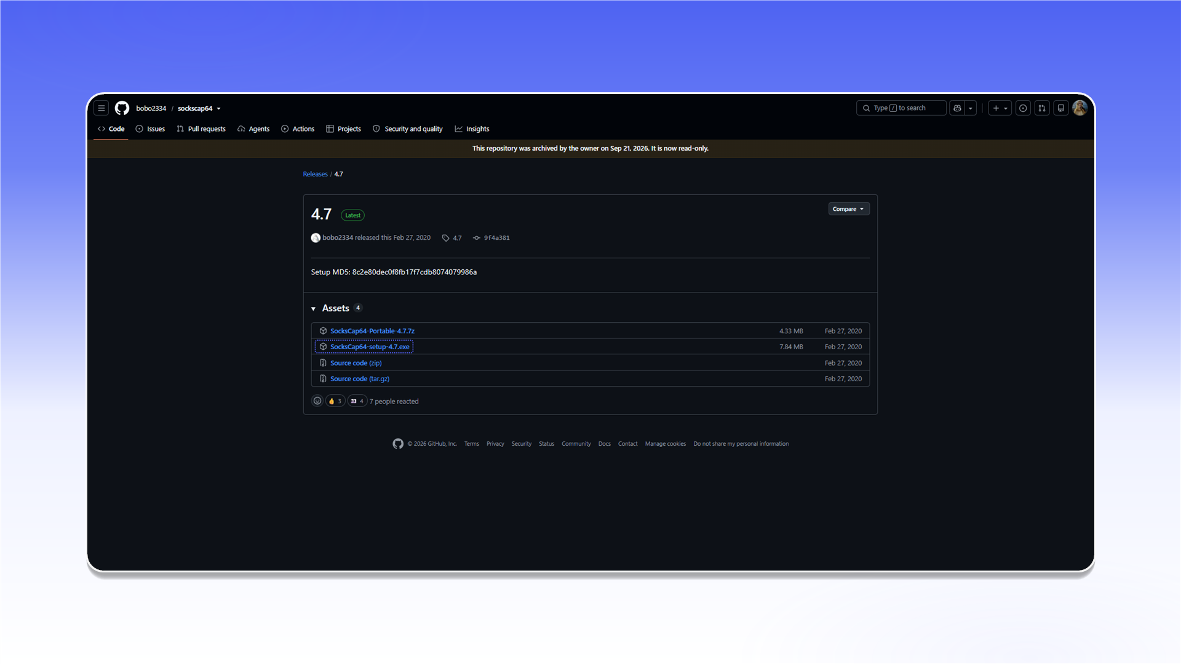Open the plus create-new dropdown
The height and width of the screenshot is (664, 1181).
1000,108
